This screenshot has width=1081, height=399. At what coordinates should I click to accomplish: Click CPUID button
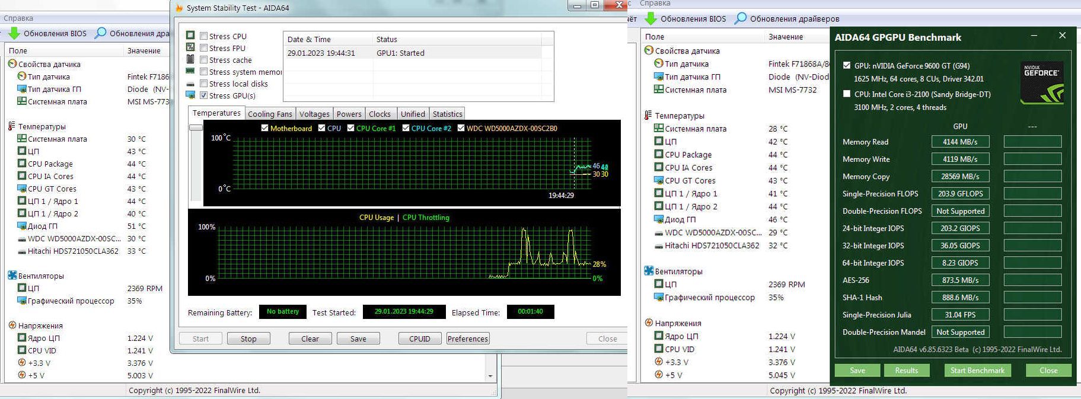[x=420, y=339]
